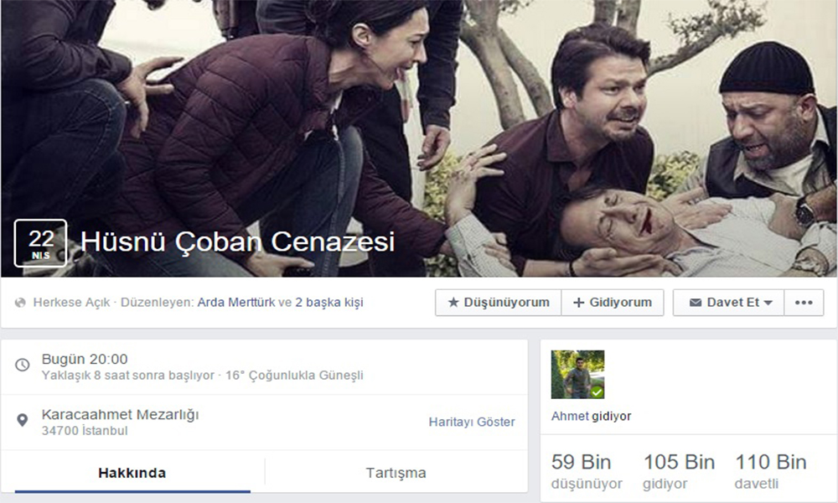This screenshot has width=838, height=503.
Task: Click the green checkmark badge on Ahmet's photo
Action: pyautogui.click(x=596, y=391)
